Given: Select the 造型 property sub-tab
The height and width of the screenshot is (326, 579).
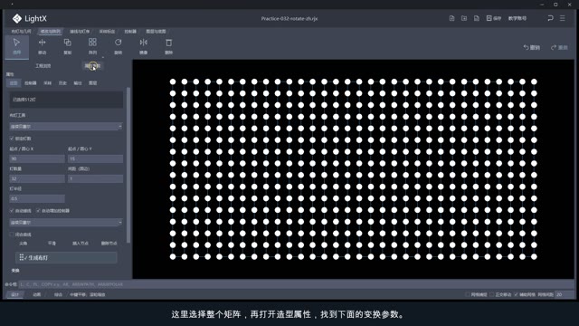Looking at the screenshot, I should point(14,83).
